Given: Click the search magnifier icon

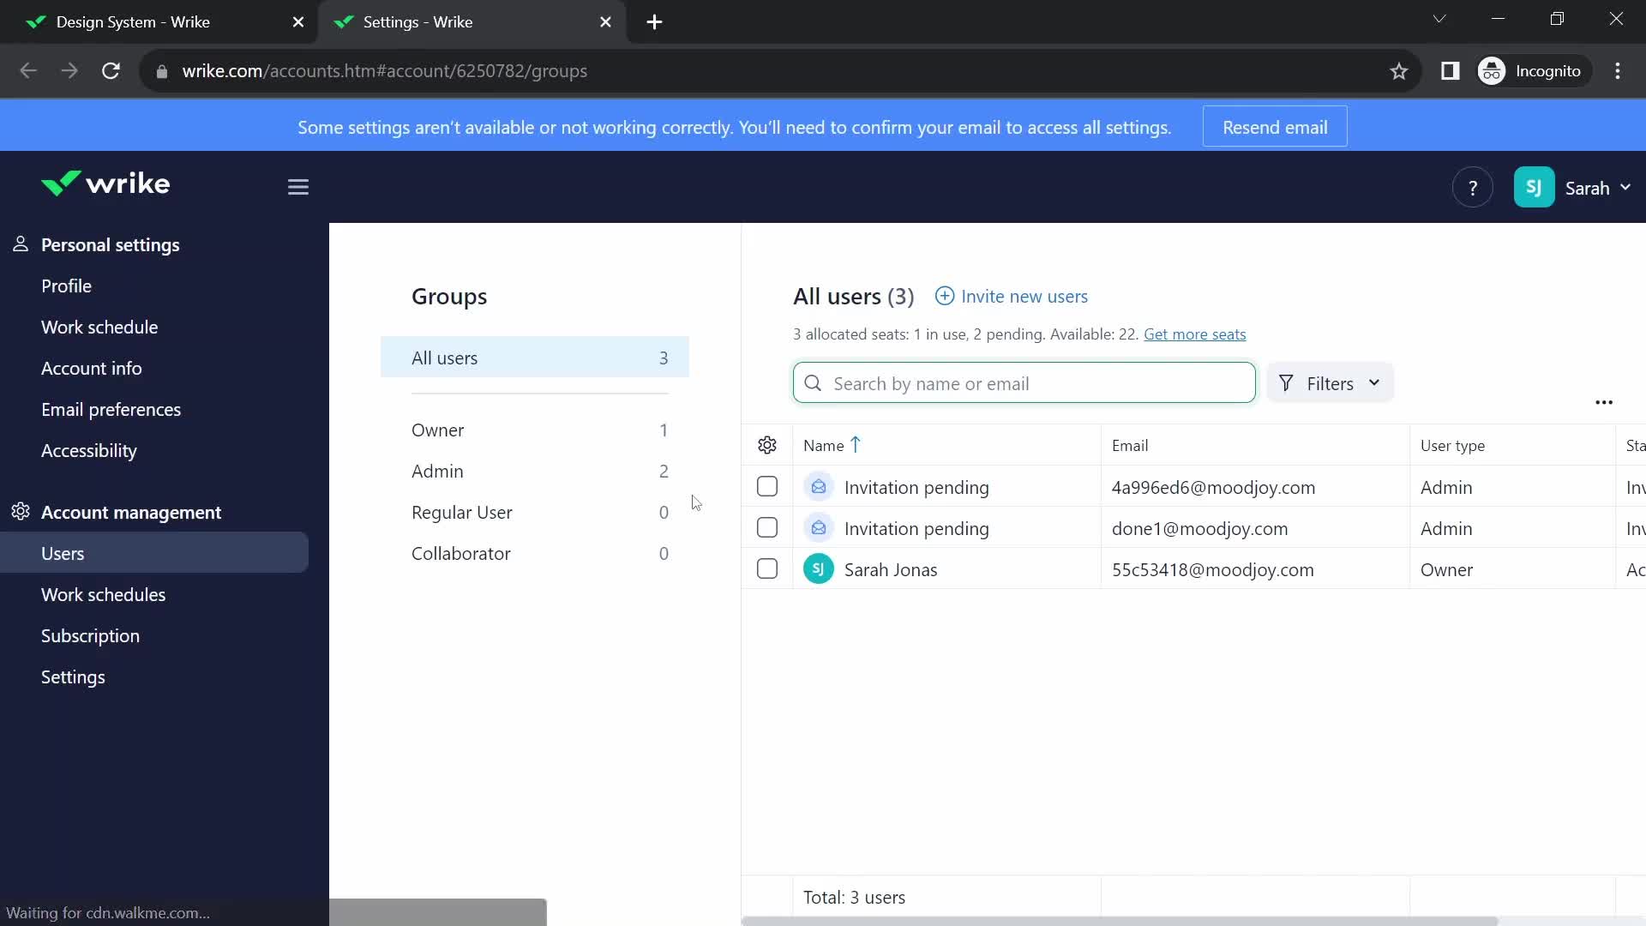Looking at the screenshot, I should pyautogui.click(x=812, y=383).
